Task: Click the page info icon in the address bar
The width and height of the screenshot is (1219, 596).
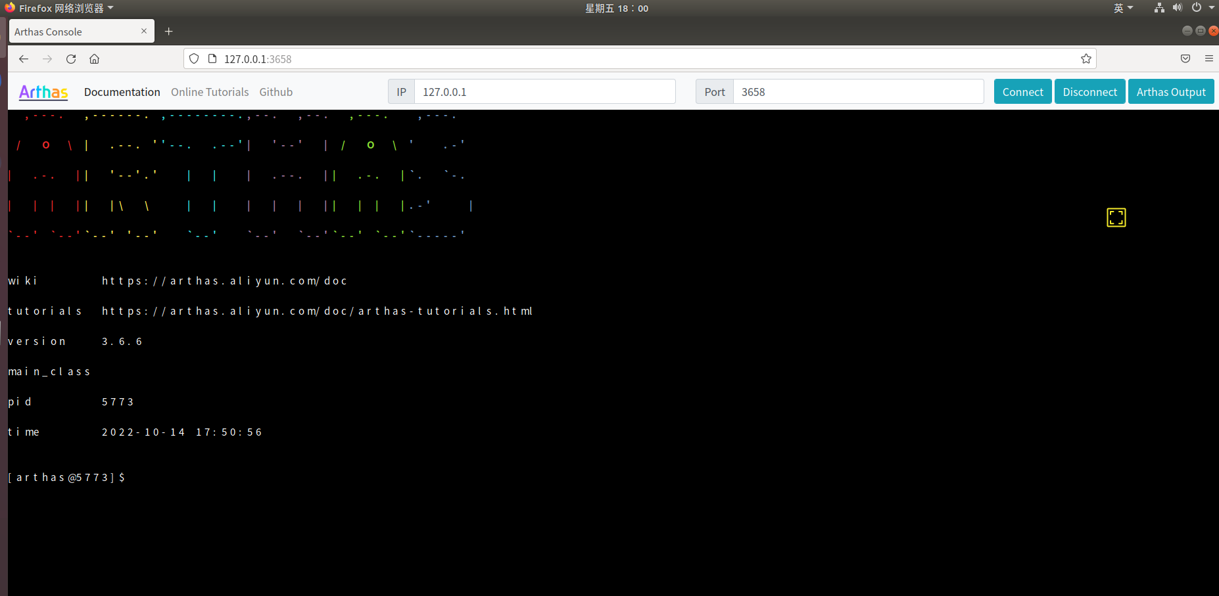Action: point(212,59)
